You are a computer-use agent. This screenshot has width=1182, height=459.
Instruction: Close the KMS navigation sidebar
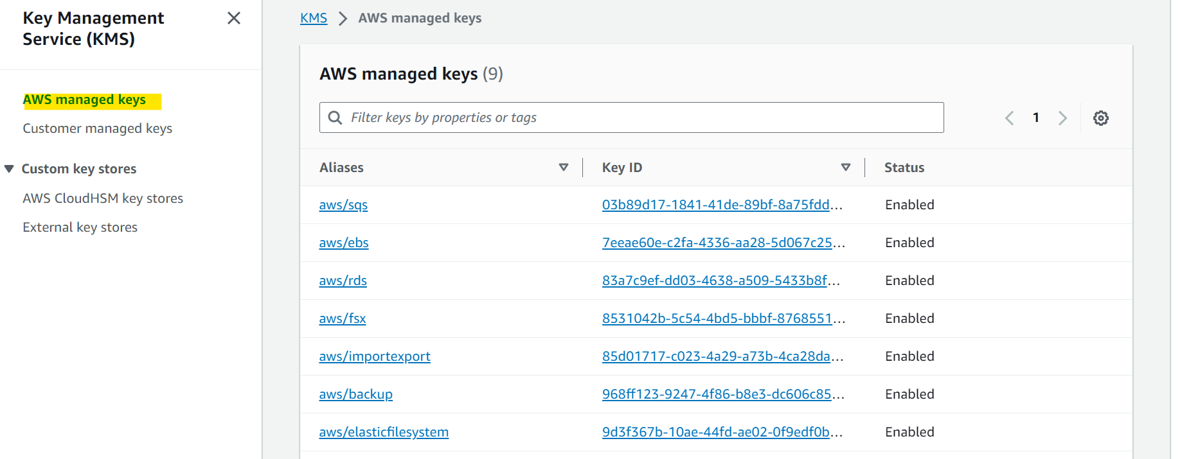234,18
